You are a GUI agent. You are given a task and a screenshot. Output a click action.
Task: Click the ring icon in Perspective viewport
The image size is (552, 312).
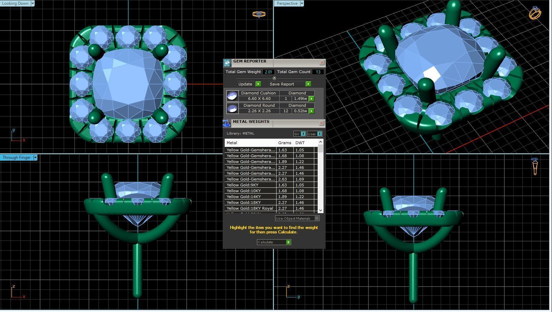[x=535, y=13]
